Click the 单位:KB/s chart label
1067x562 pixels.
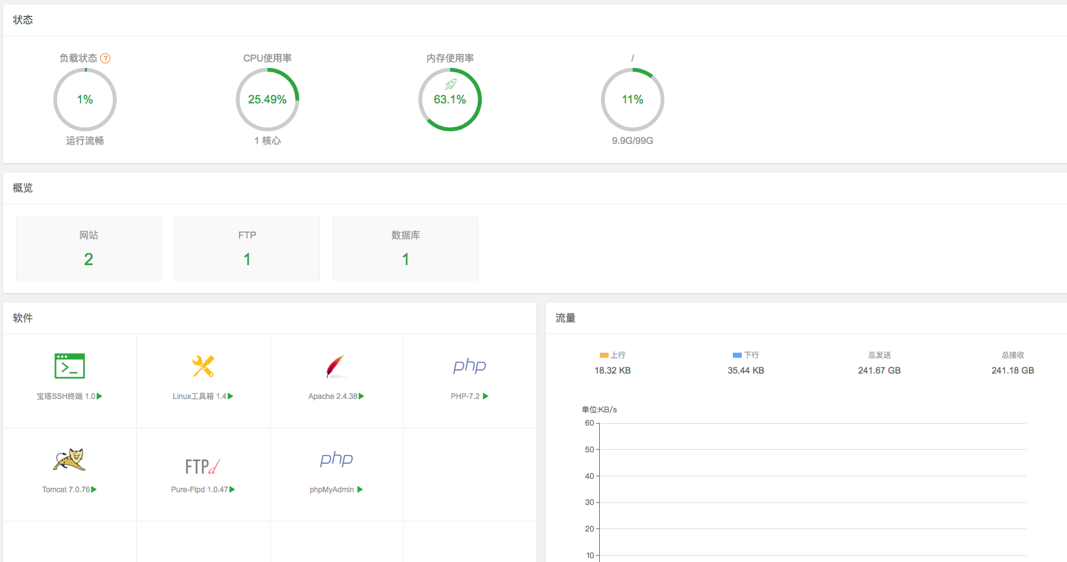[x=599, y=410]
